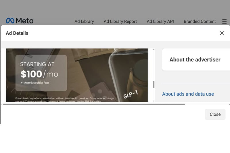Open About ads and data use link
230x153 pixels.
pos(188,94)
